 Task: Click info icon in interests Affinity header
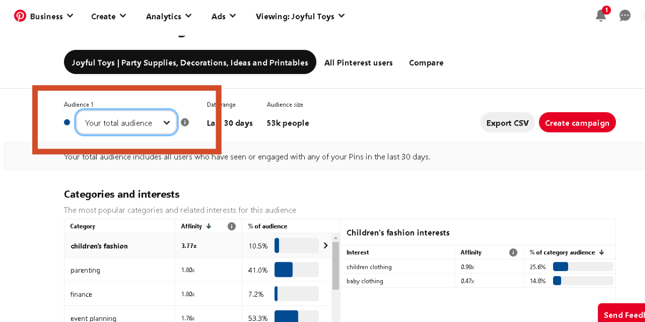(x=513, y=252)
